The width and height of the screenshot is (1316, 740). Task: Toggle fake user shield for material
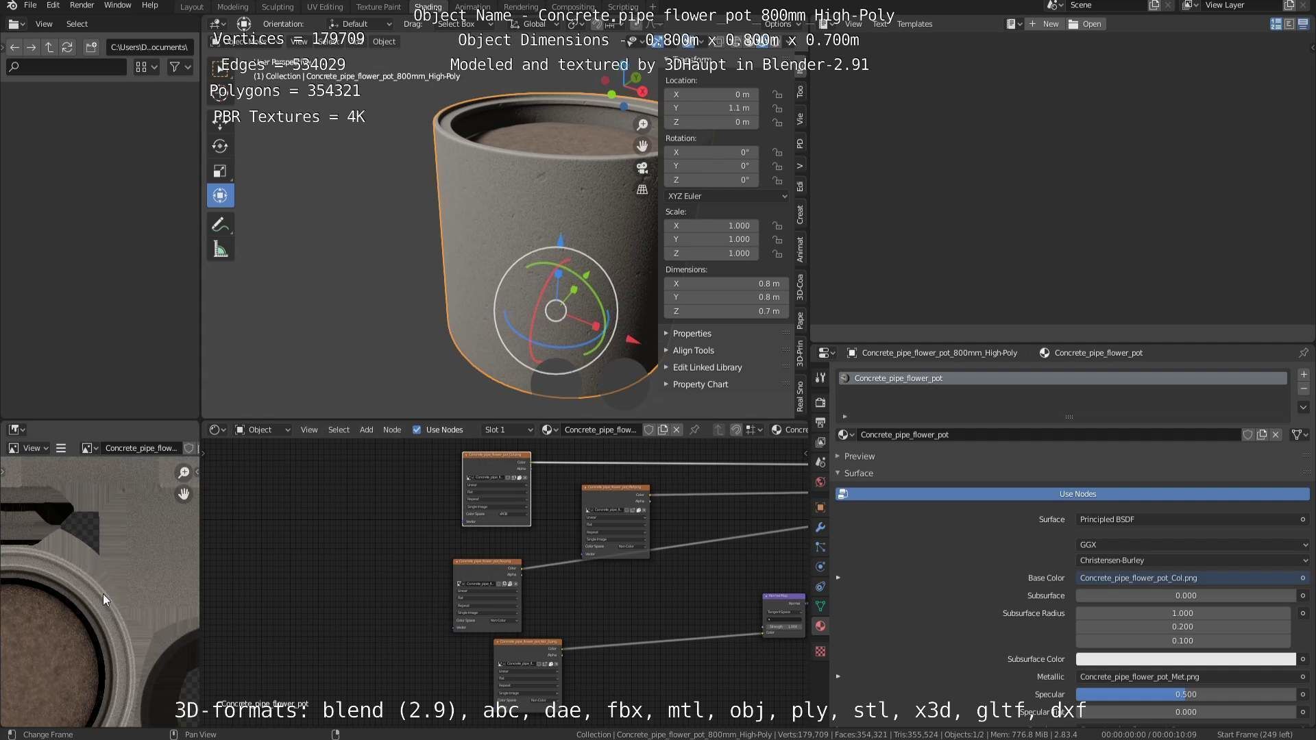[x=1248, y=435]
